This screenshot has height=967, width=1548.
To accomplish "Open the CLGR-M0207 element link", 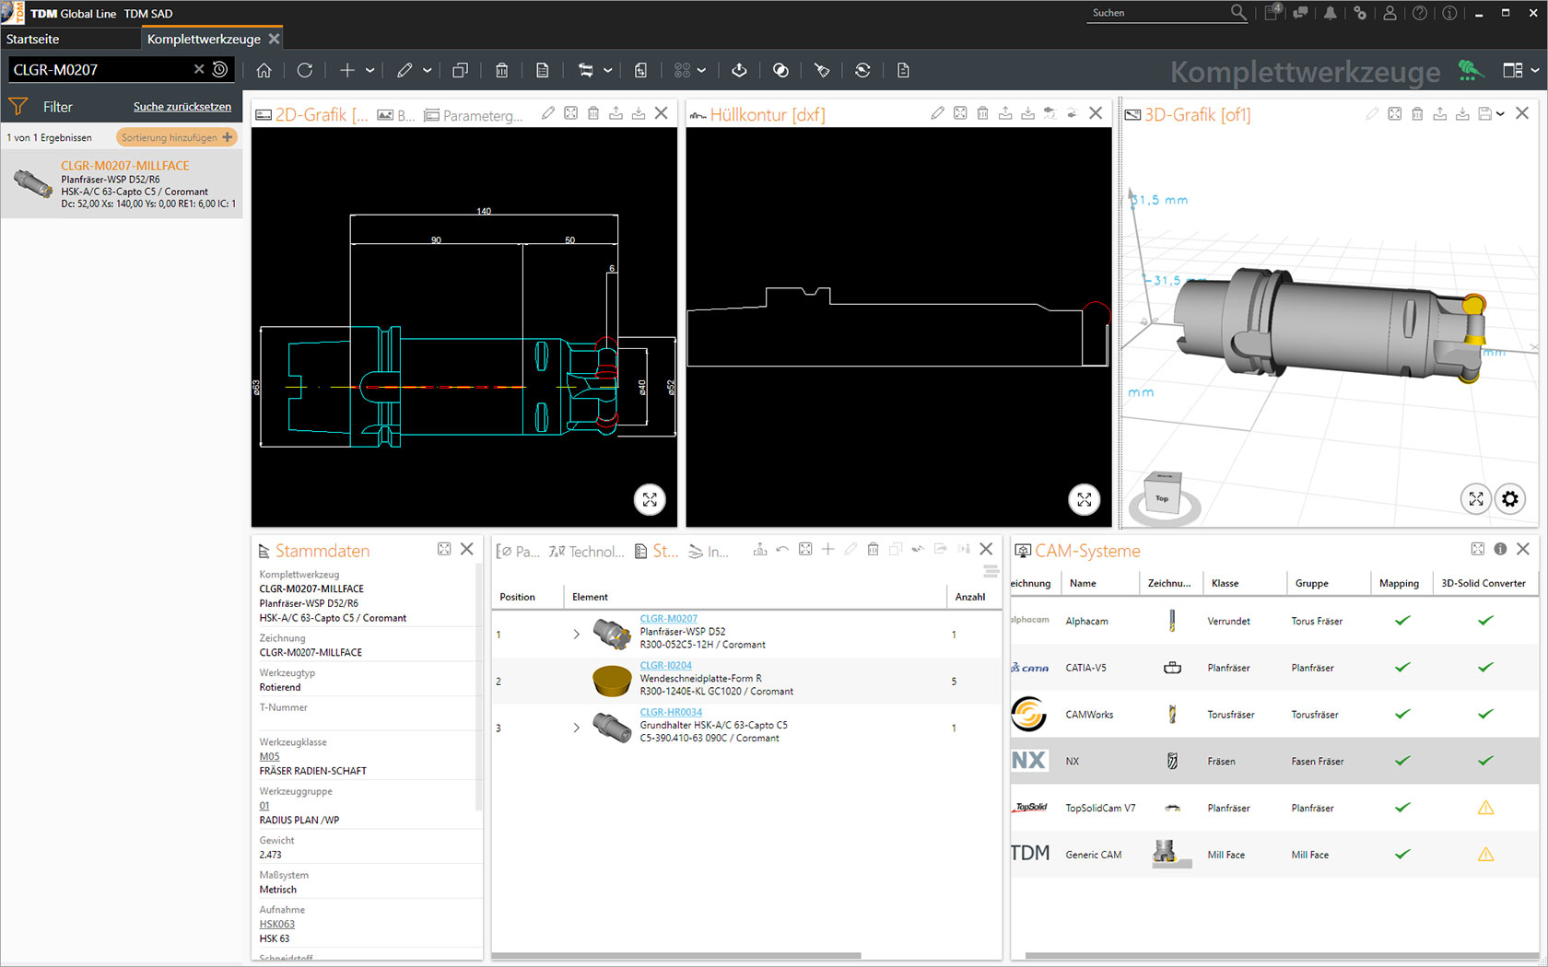I will (668, 619).
